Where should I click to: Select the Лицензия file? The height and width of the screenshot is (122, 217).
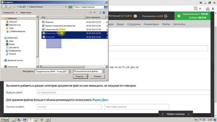tap(48, 22)
